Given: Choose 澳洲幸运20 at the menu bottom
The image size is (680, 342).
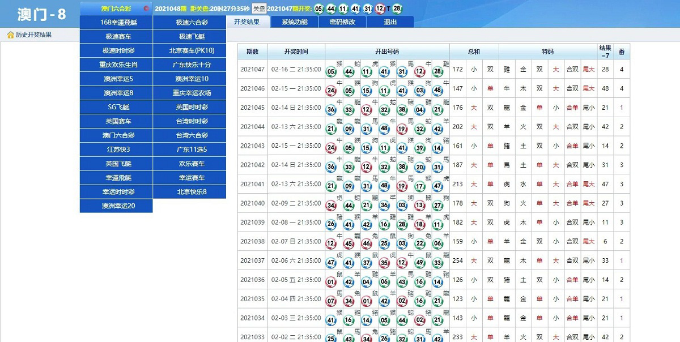Looking at the screenshot, I should (116, 206).
